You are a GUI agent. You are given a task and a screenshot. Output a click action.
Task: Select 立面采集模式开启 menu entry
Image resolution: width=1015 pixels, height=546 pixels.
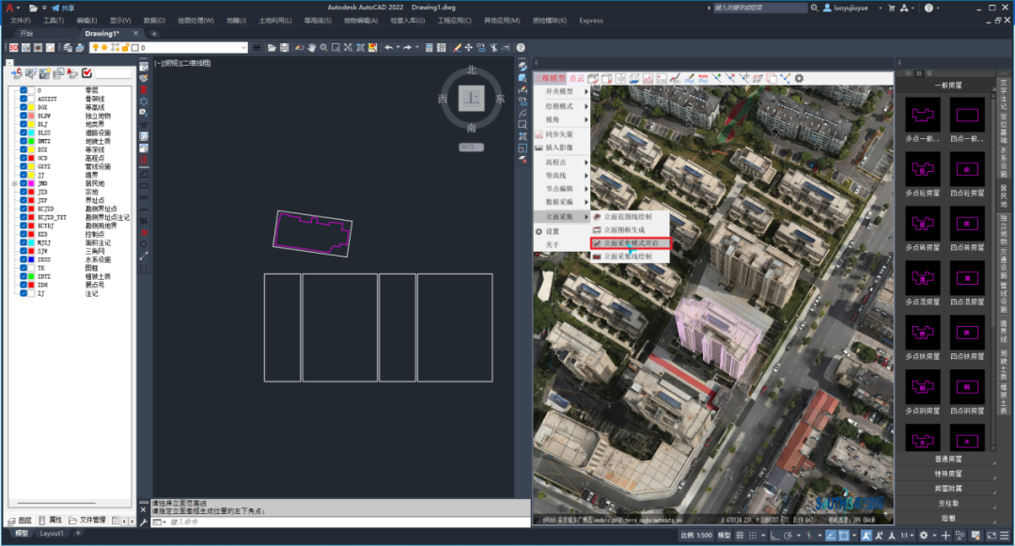point(632,243)
